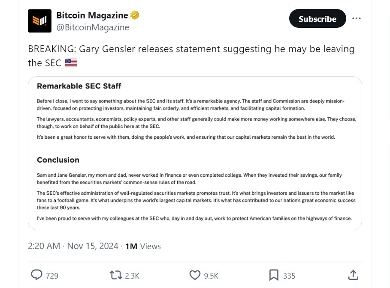Screen dimensions: 390x288
Task: Click the 2.3K reposts count
Action: click(132, 276)
